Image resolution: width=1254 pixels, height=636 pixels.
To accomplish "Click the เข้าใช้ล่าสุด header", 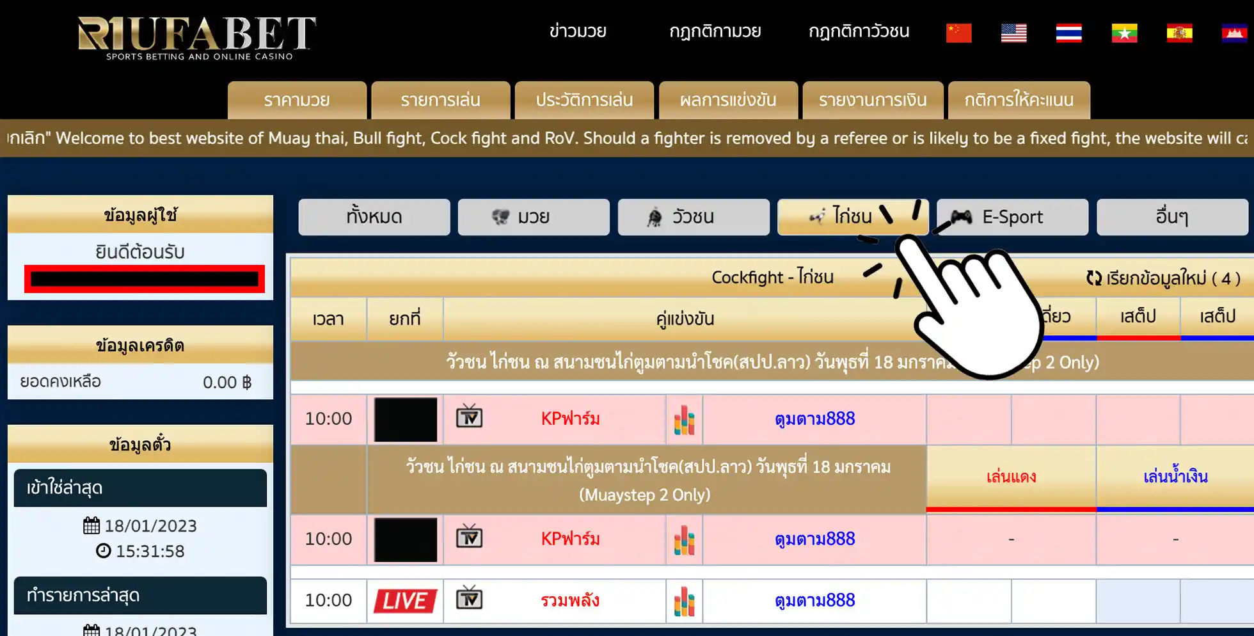I will click(x=140, y=488).
